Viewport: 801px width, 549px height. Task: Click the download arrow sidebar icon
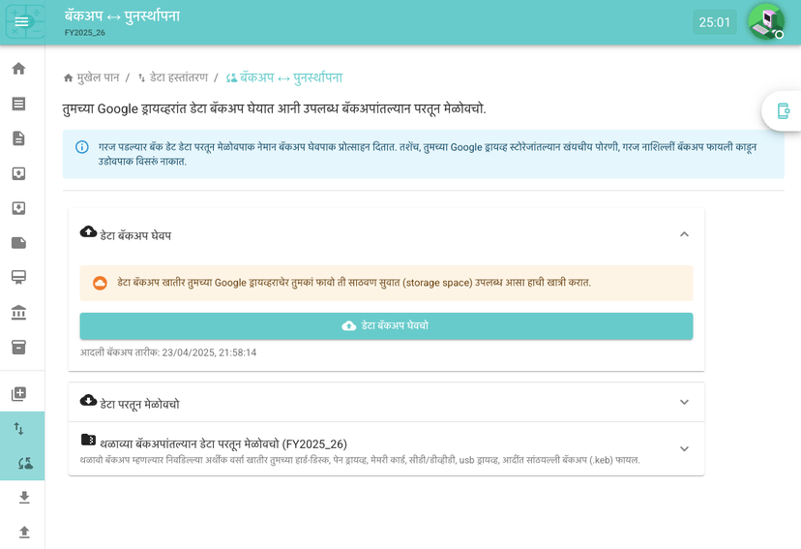point(24,498)
